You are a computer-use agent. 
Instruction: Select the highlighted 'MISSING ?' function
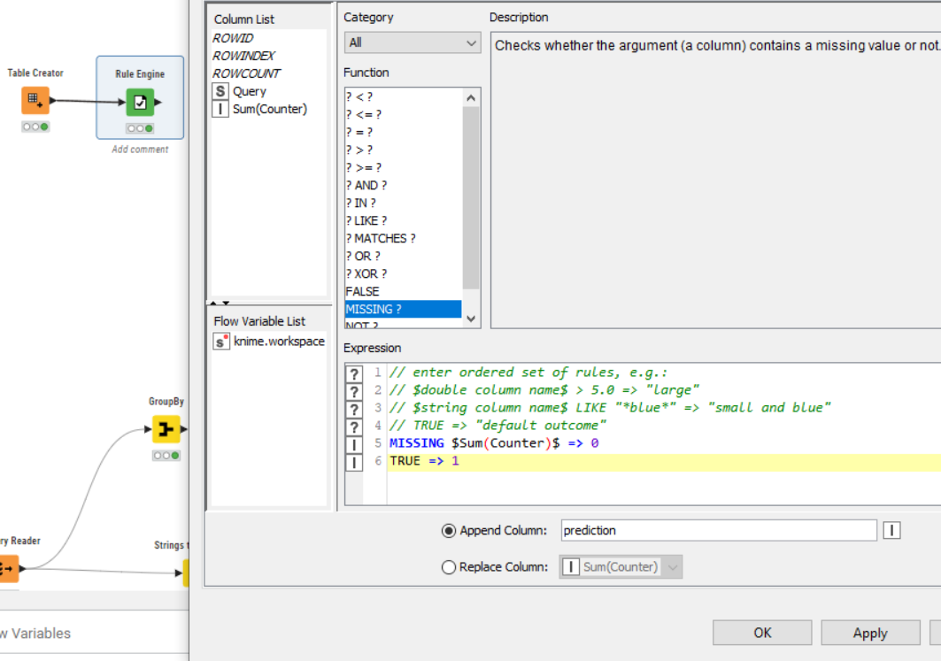tap(404, 309)
